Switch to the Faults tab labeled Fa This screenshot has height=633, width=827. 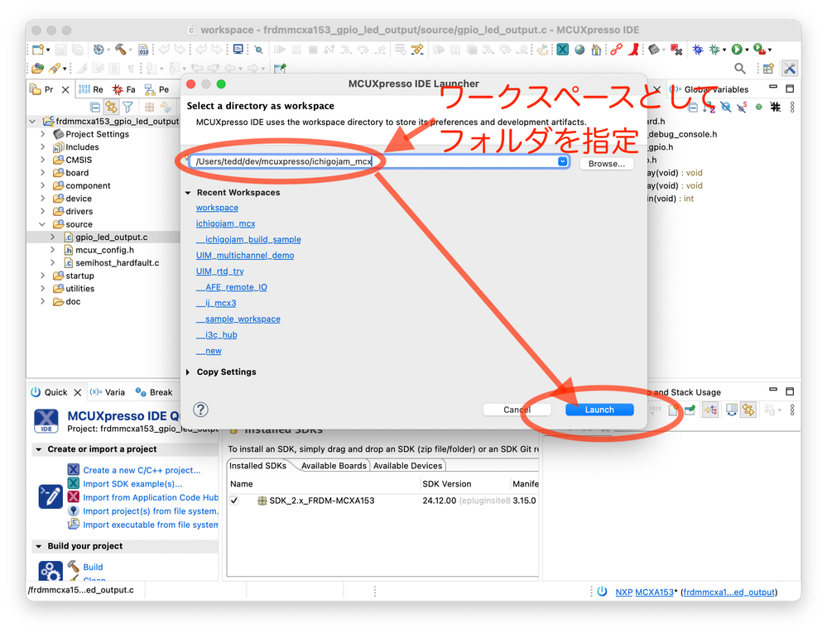point(124,89)
